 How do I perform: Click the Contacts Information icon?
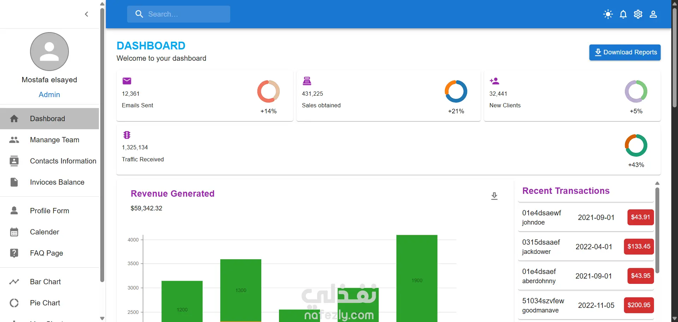click(x=14, y=161)
